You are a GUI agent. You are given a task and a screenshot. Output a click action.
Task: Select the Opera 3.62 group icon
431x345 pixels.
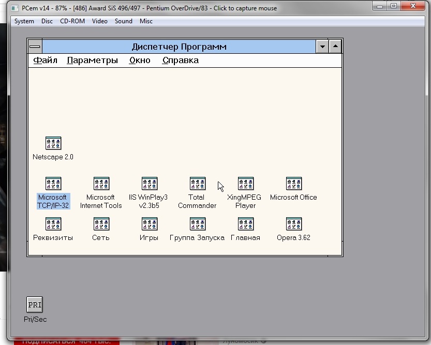tap(293, 224)
